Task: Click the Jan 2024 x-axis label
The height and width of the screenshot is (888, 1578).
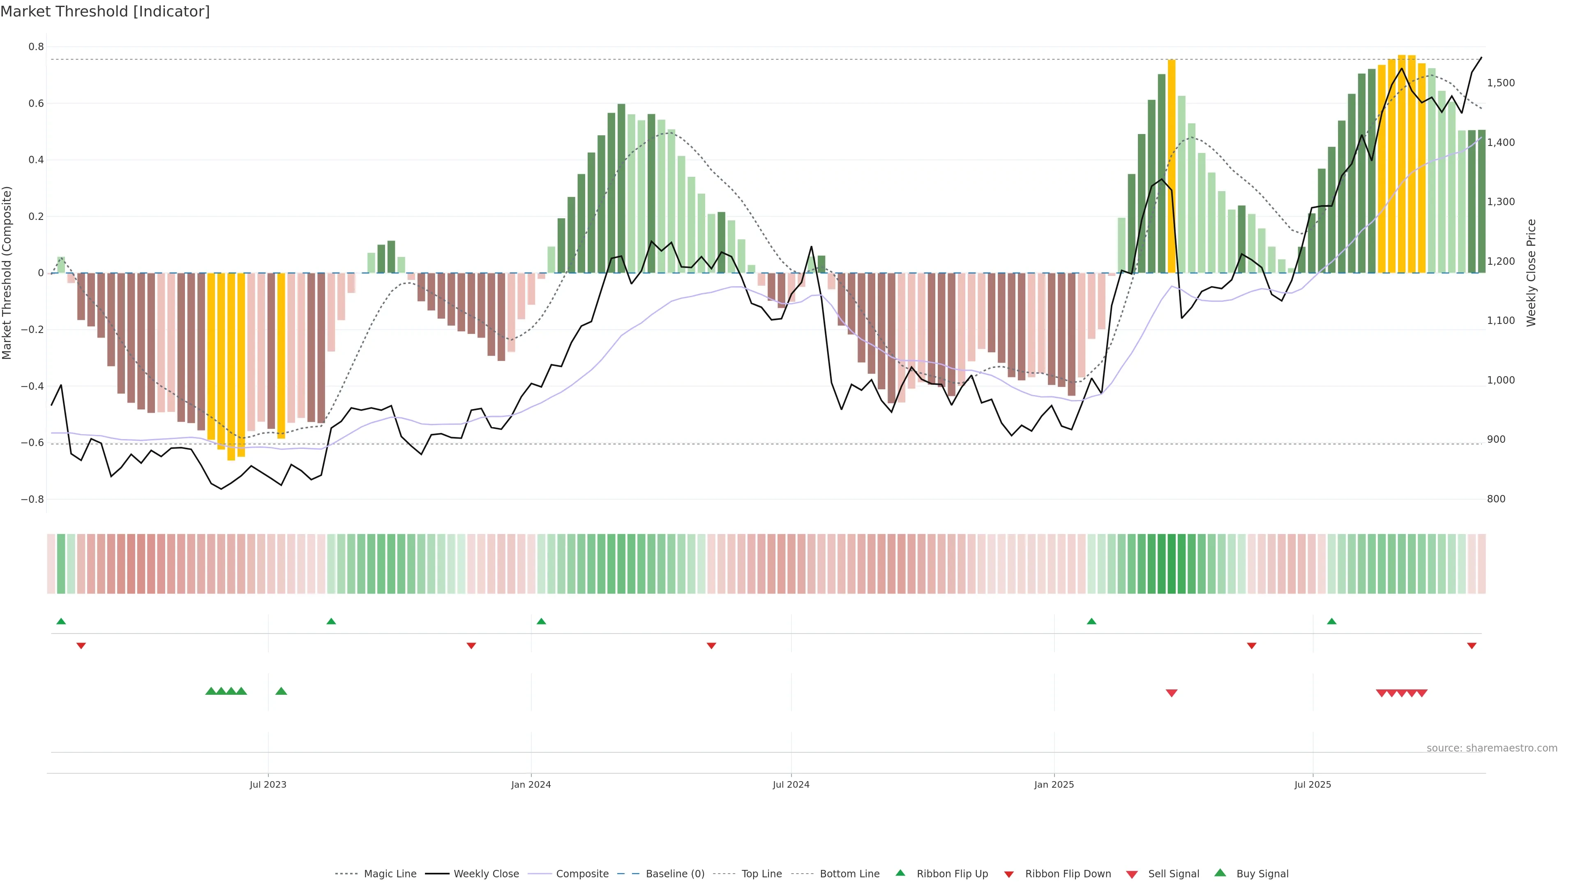Action: point(531,784)
